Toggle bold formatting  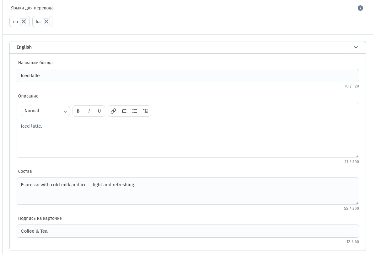click(78, 111)
